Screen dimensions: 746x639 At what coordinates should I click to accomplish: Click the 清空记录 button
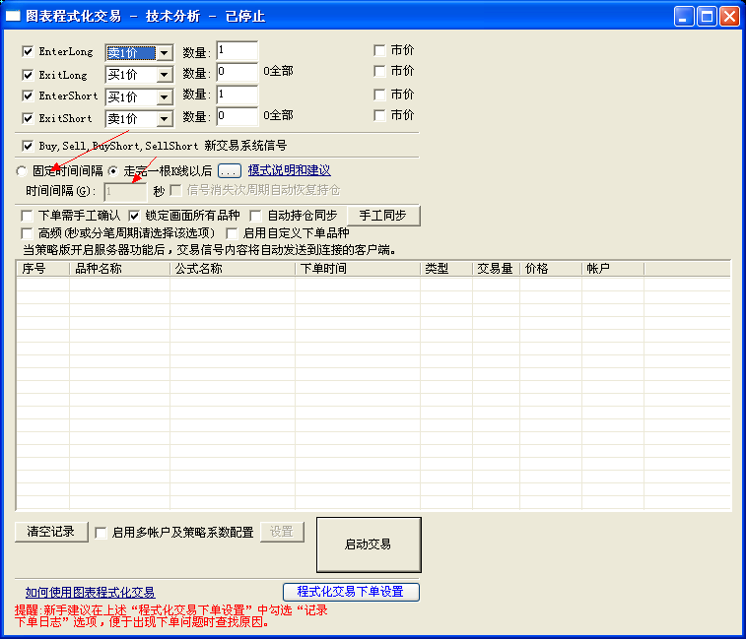click(51, 532)
